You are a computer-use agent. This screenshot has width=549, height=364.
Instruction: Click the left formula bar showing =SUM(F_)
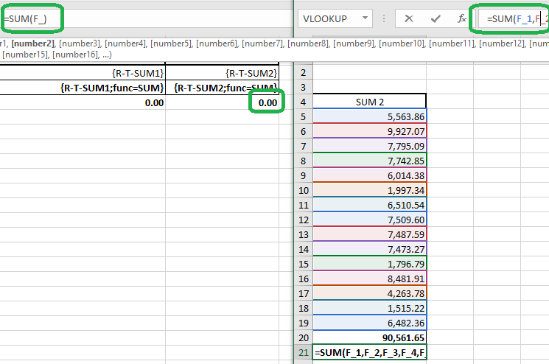pos(147,18)
